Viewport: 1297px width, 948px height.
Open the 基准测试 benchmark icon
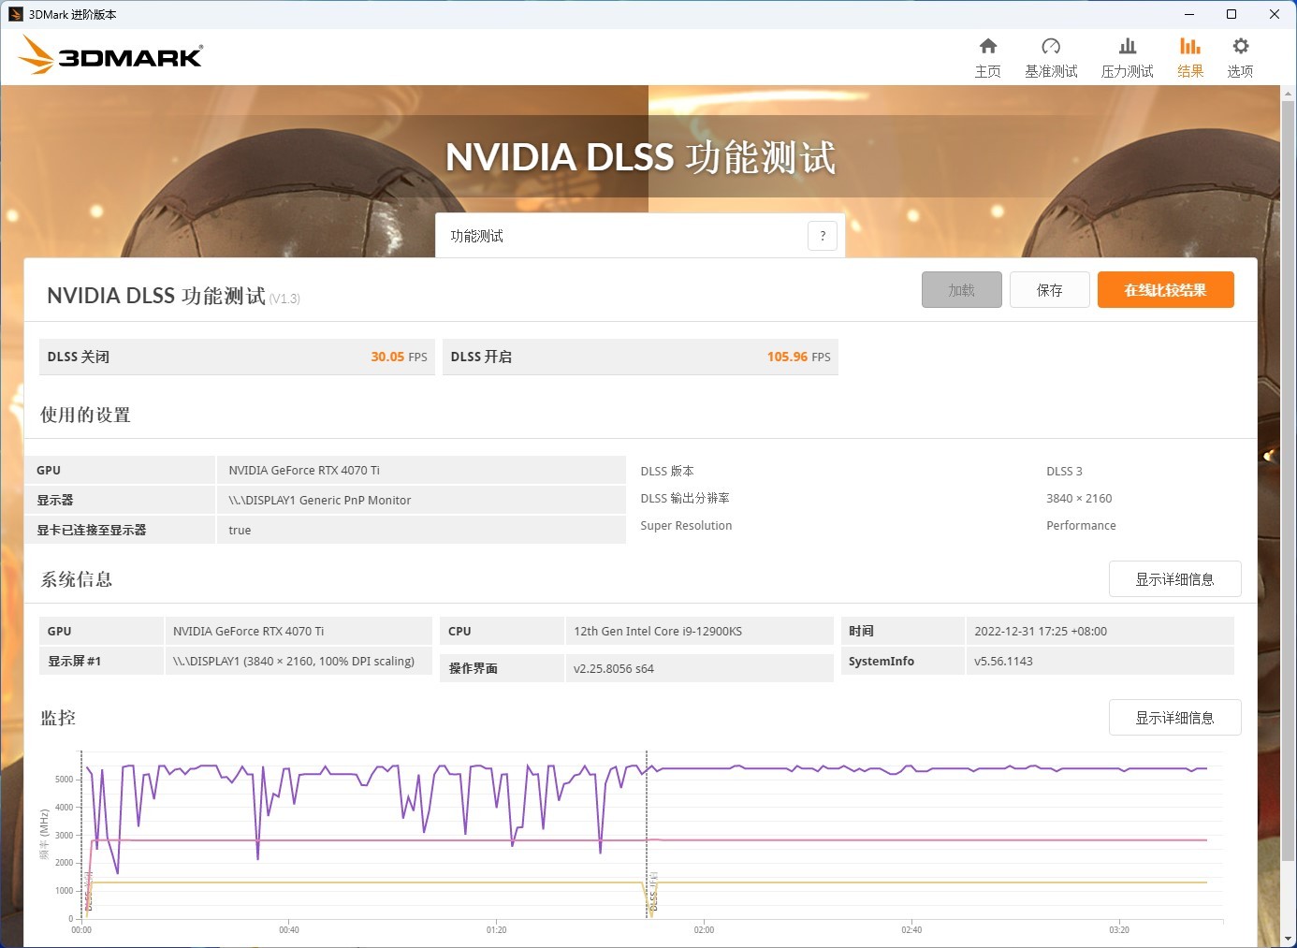[x=1051, y=54]
